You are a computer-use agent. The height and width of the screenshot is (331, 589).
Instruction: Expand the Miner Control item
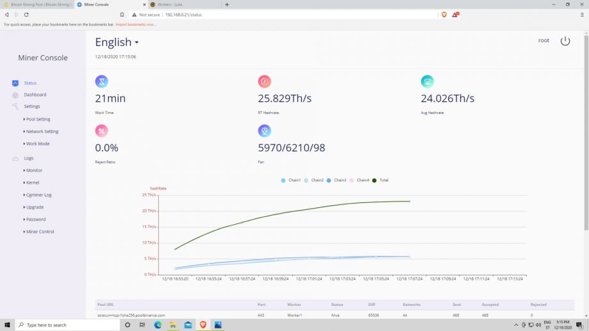(38, 232)
